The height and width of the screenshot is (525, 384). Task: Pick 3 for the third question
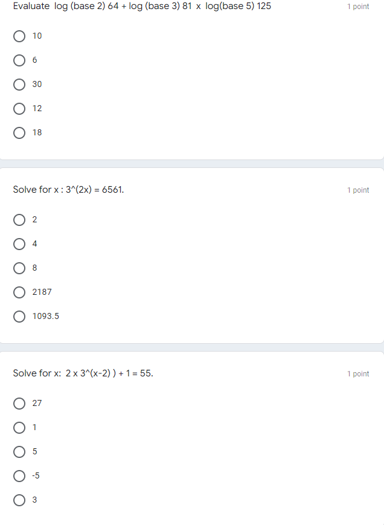19,500
